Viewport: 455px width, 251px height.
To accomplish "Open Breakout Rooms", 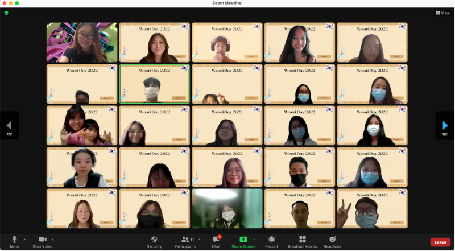I will click(x=303, y=242).
